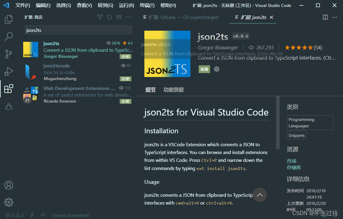Click the lightning icon in status bar

(32, 215)
